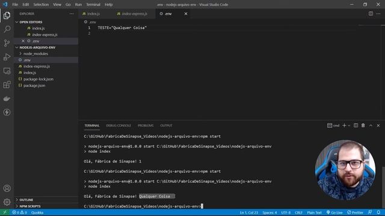Change line endings via CRLF
Screen dimensions: 385x216
[298, 212]
